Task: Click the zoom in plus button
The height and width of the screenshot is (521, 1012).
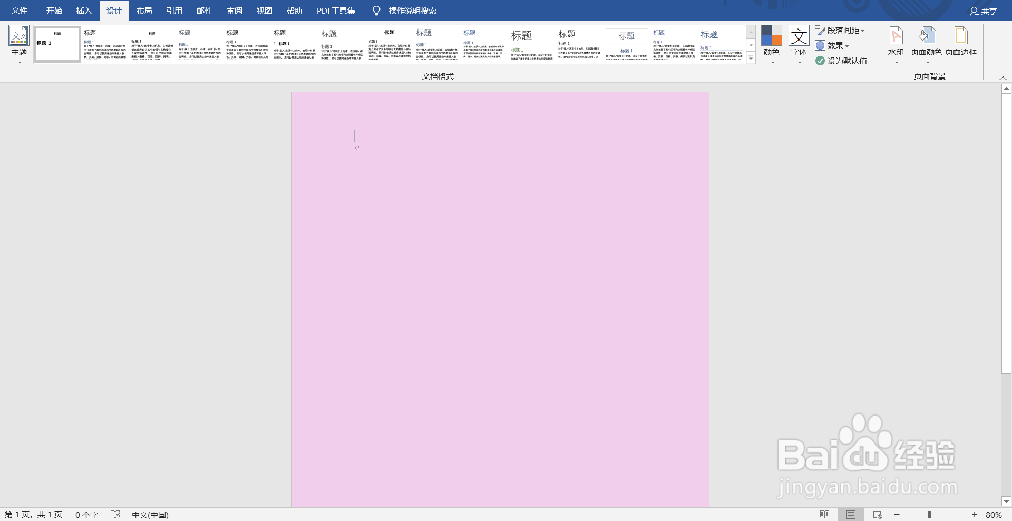Action: pos(975,515)
